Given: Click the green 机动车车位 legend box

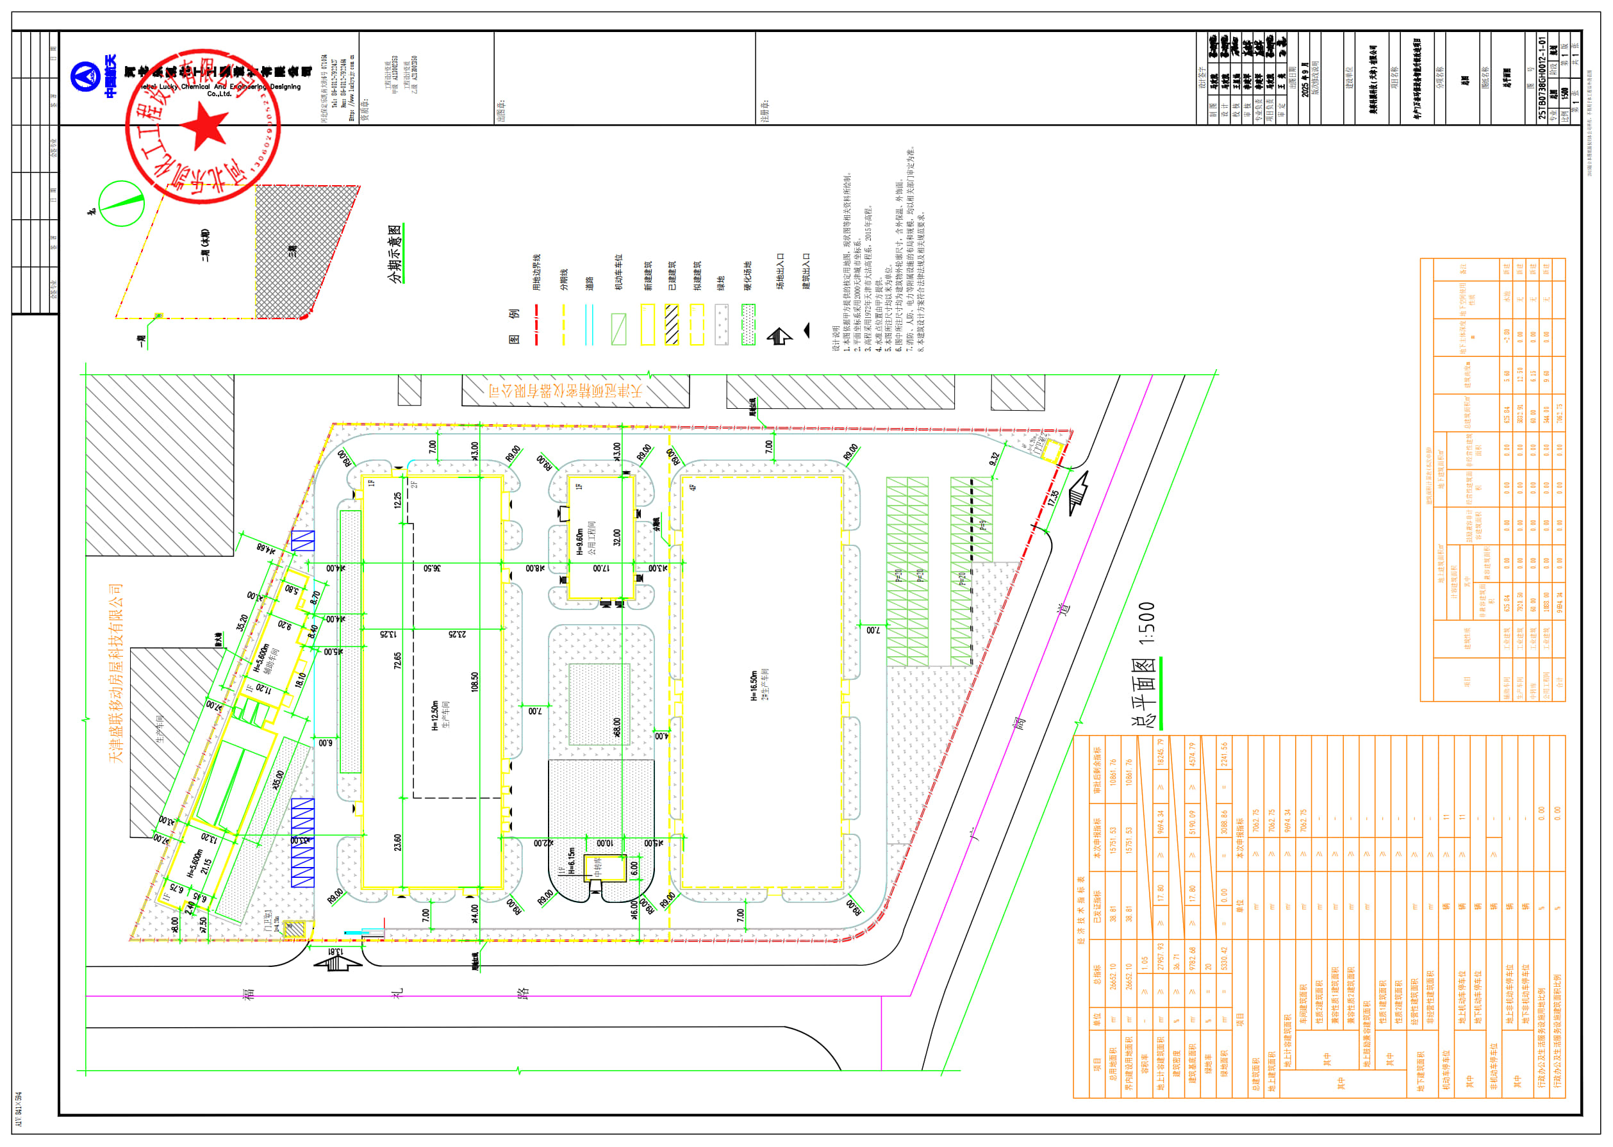Looking at the screenshot, I should (618, 329).
